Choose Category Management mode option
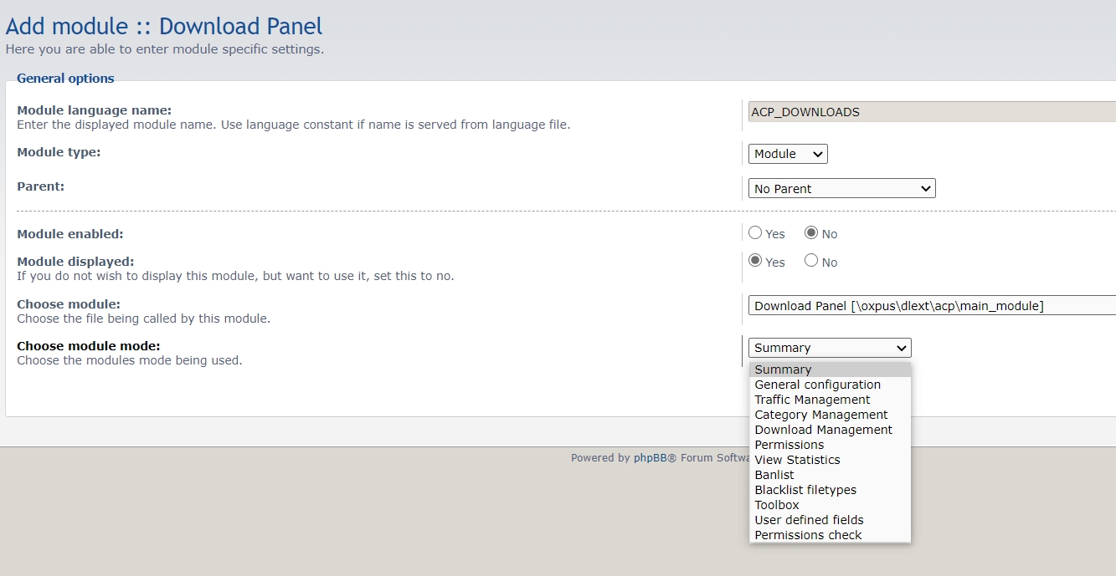 pos(820,415)
